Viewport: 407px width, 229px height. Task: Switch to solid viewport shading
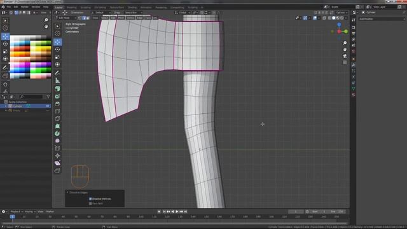(334, 18)
